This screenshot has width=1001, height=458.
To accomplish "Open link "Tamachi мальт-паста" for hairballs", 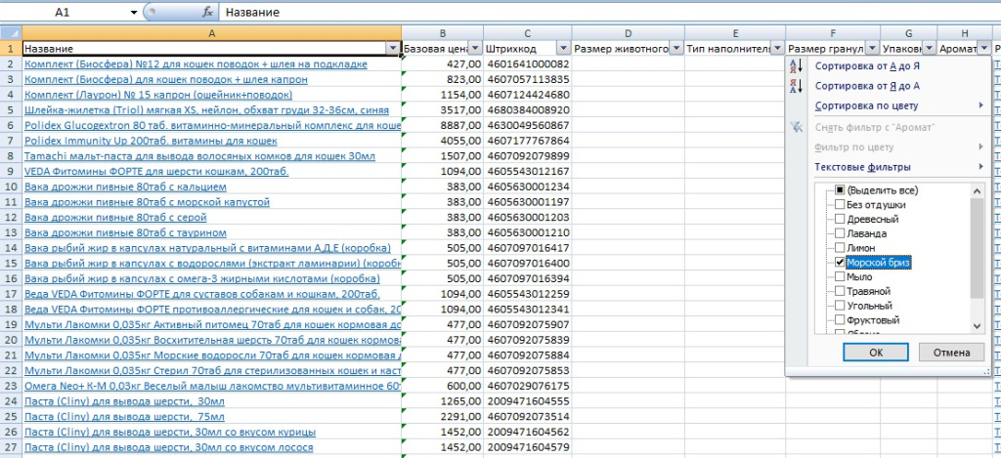I will [x=199, y=155].
